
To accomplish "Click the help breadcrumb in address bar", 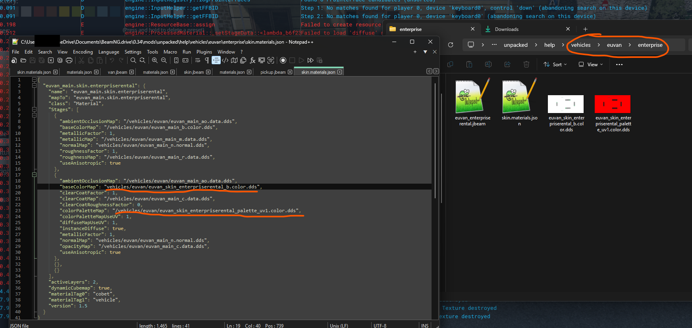I will click(x=549, y=45).
